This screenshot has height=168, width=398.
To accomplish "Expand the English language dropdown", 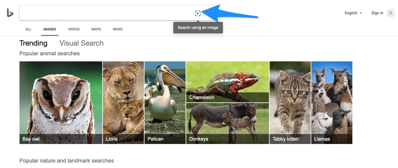I will pos(353,13).
